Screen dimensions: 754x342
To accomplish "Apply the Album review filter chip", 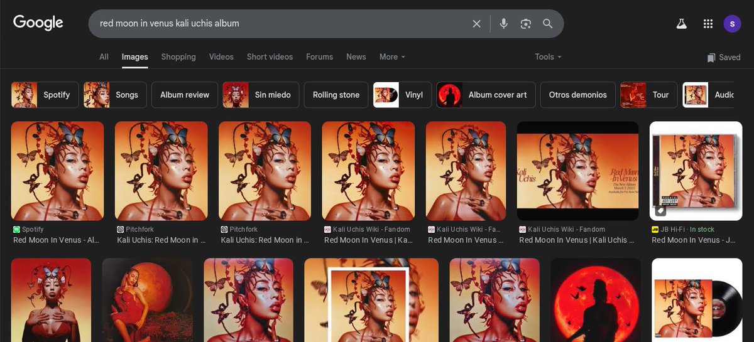I will [185, 95].
